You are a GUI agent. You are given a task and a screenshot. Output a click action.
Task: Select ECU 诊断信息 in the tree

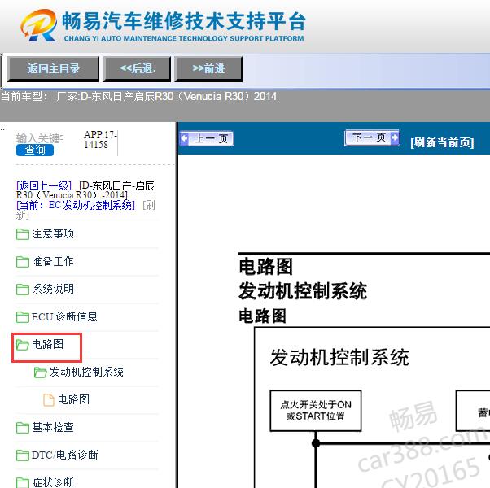point(64,317)
